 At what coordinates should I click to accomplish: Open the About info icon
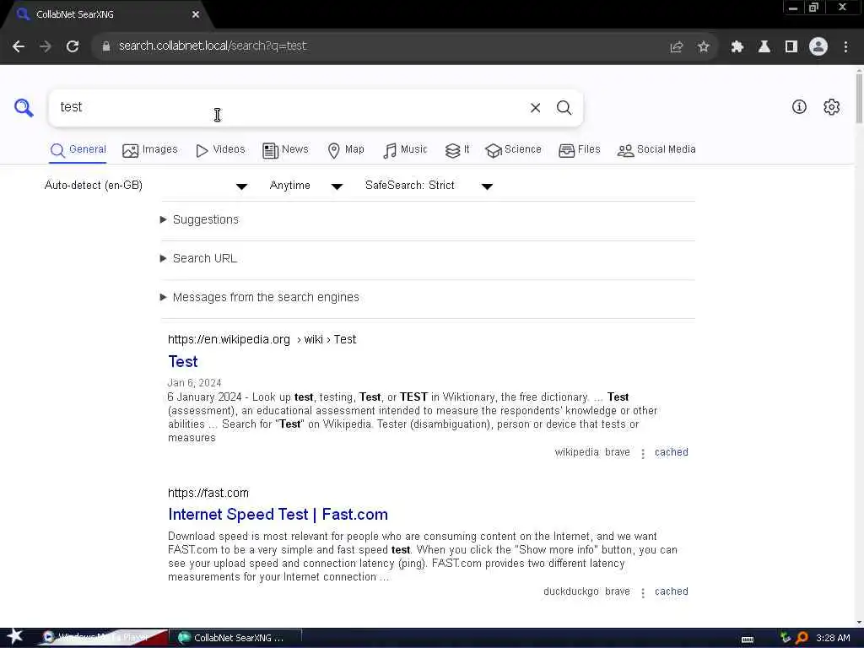click(x=799, y=107)
